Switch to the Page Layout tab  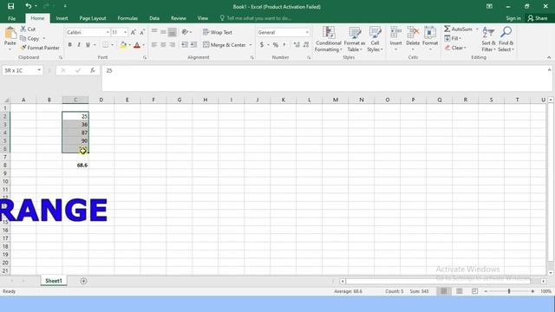pyautogui.click(x=93, y=18)
